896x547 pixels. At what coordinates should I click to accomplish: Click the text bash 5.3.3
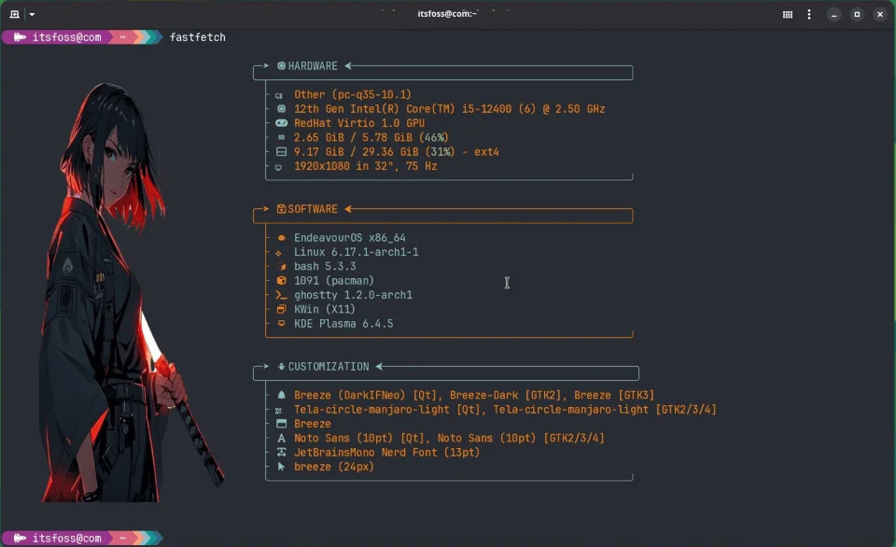(x=325, y=266)
